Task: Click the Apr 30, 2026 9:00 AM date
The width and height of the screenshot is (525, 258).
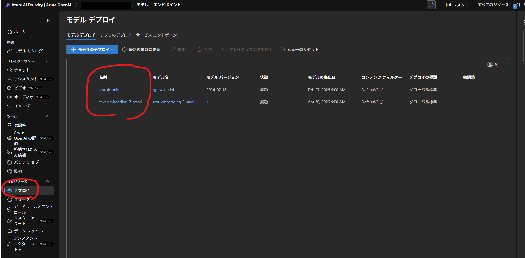Action: point(327,102)
